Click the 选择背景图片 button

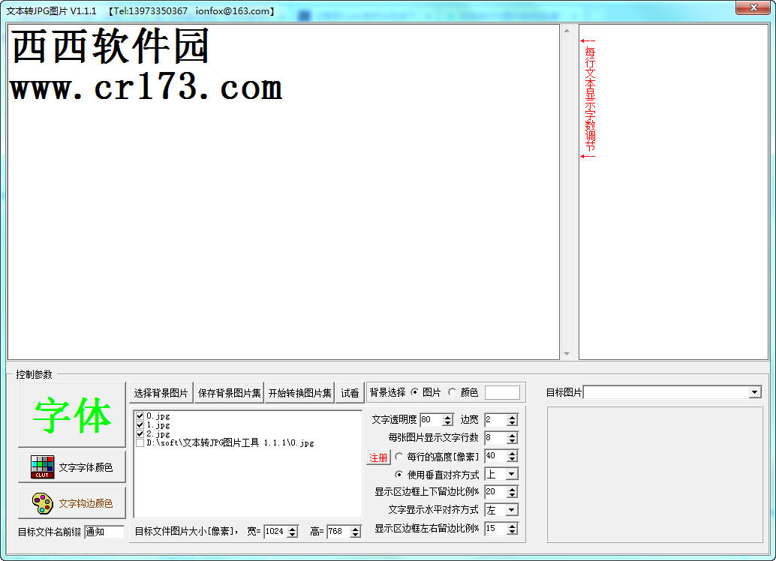point(161,393)
